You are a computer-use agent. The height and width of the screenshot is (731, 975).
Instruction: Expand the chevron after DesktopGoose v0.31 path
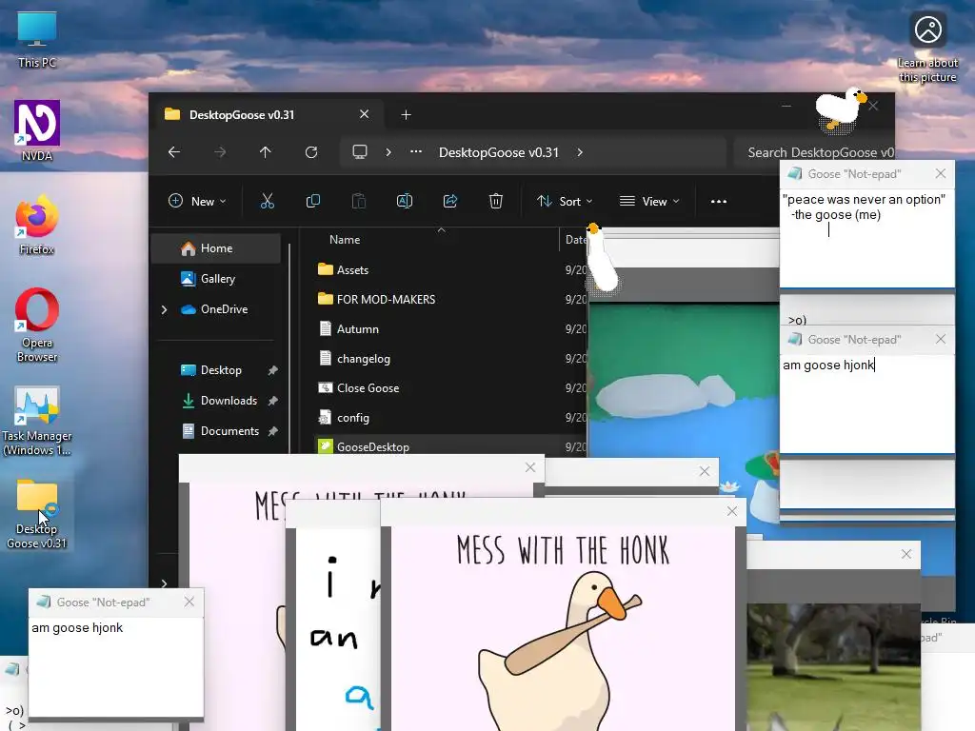[580, 152]
